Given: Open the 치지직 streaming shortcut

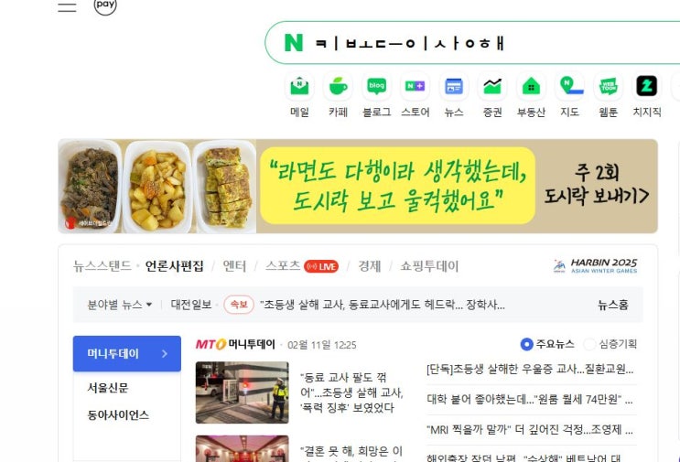Looking at the screenshot, I should (x=647, y=95).
